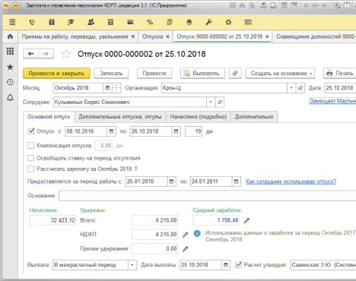Image resolution: width=356 pixels, height=281 pixels.
Task: Click the work period start field 25.01.2010
Action: point(146,182)
